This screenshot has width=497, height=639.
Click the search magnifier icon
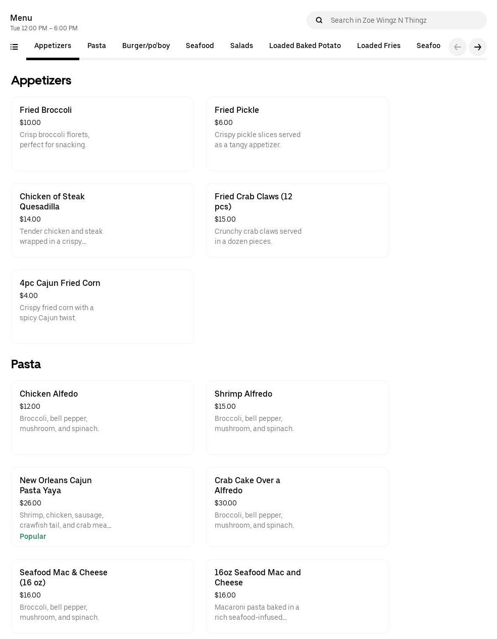319,20
